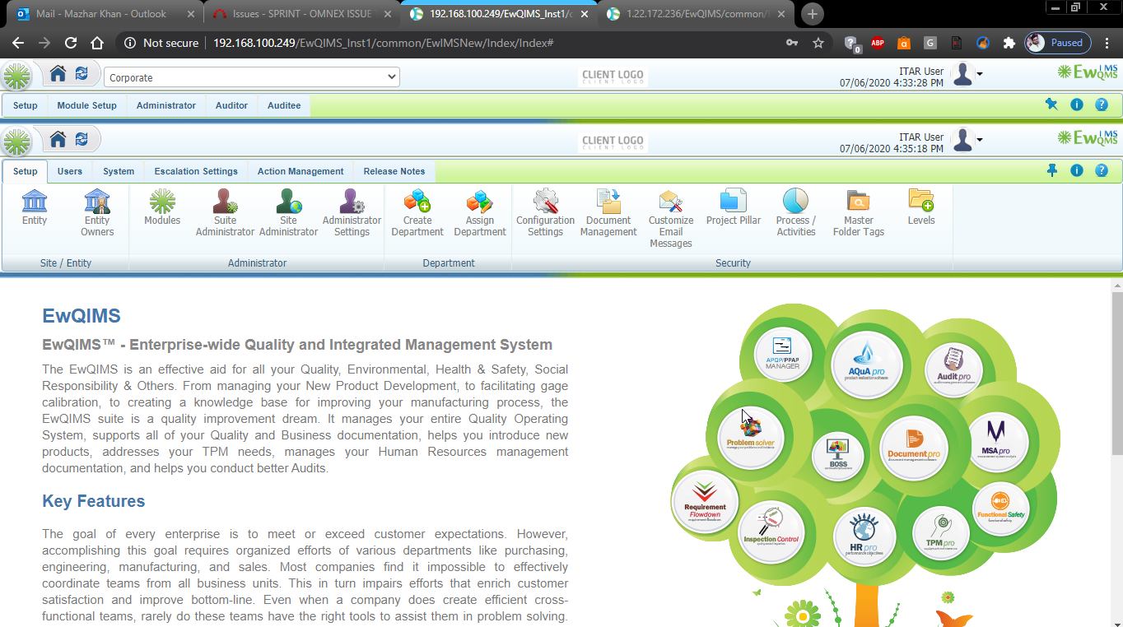This screenshot has width=1123, height=627.
Task: Click the EwQIMS page heading
Action: pos(82,316)
